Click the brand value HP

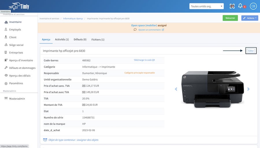[x=84, y=124]
